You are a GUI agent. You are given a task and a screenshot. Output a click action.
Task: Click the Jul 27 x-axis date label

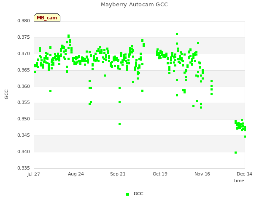pyautogui.click(x=34, y=174)
